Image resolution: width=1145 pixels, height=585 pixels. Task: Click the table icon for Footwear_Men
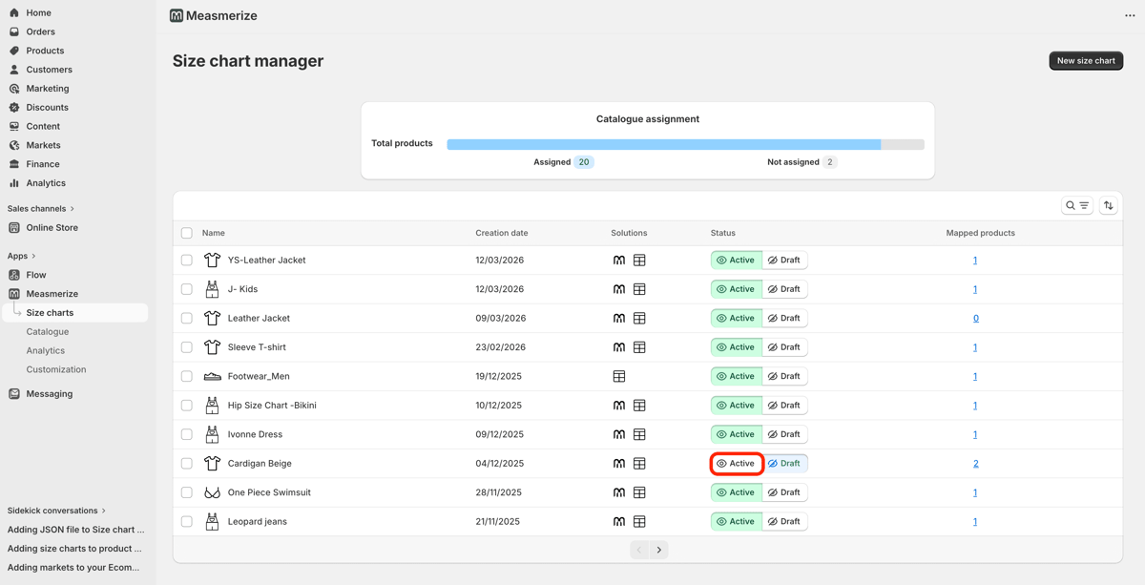619,377
